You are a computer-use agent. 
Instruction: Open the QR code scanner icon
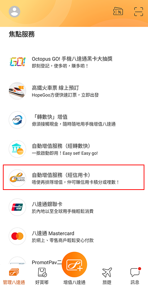(x=138, y=12)
